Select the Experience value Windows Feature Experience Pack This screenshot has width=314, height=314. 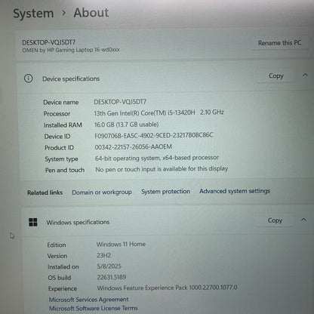(x=167, y=288)
